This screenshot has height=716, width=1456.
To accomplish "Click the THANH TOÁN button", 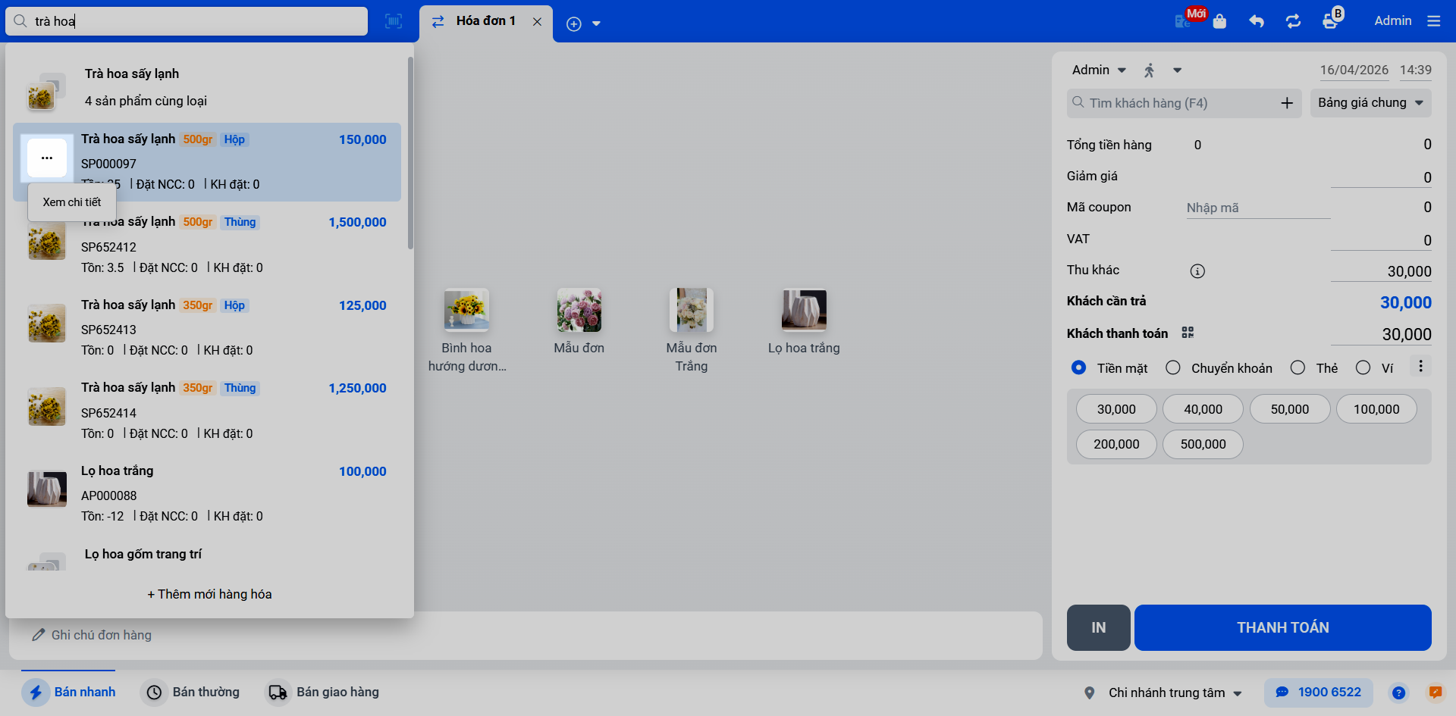I will 1283,627.
